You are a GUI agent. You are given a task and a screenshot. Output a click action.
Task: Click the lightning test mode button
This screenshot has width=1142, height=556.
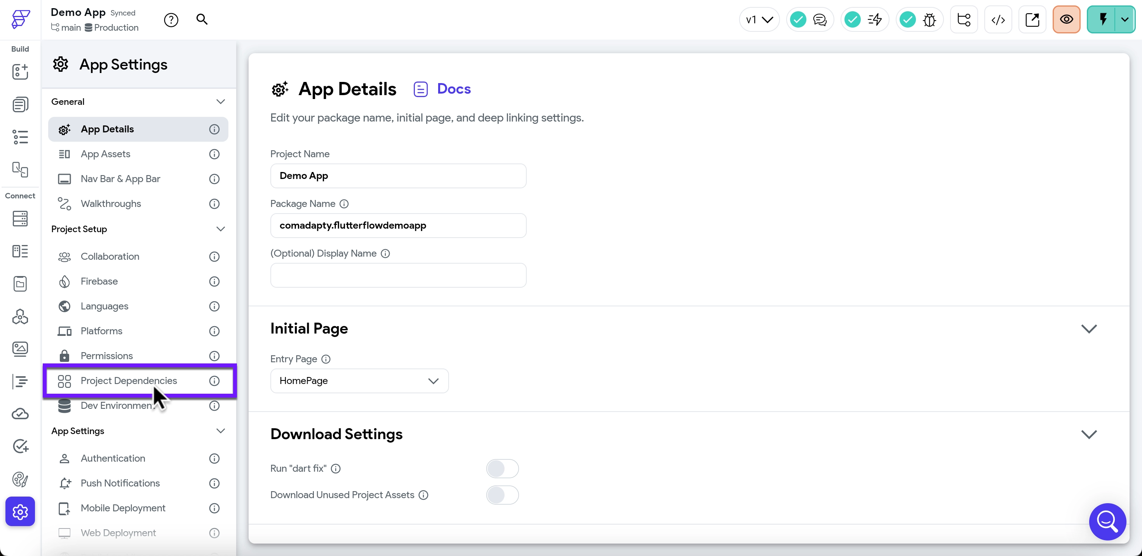pyautogui.click(x=1102, y=19)
